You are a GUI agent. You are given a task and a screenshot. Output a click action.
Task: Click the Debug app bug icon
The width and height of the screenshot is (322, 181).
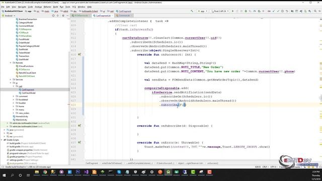point(246,11)
